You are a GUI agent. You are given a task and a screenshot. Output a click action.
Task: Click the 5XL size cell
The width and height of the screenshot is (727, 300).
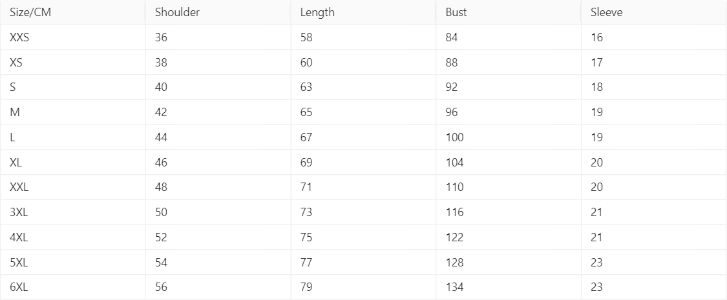(x=18, y=262)
